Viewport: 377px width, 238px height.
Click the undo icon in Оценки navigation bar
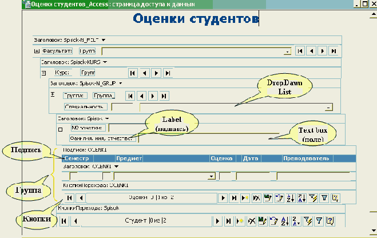[x=278, y=197]
